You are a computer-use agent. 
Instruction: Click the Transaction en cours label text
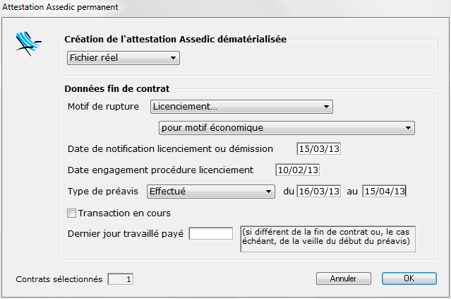click(124, 213)
